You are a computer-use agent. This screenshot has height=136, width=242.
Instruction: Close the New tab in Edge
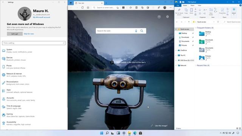pyautogui.click(x=102, y=3)
